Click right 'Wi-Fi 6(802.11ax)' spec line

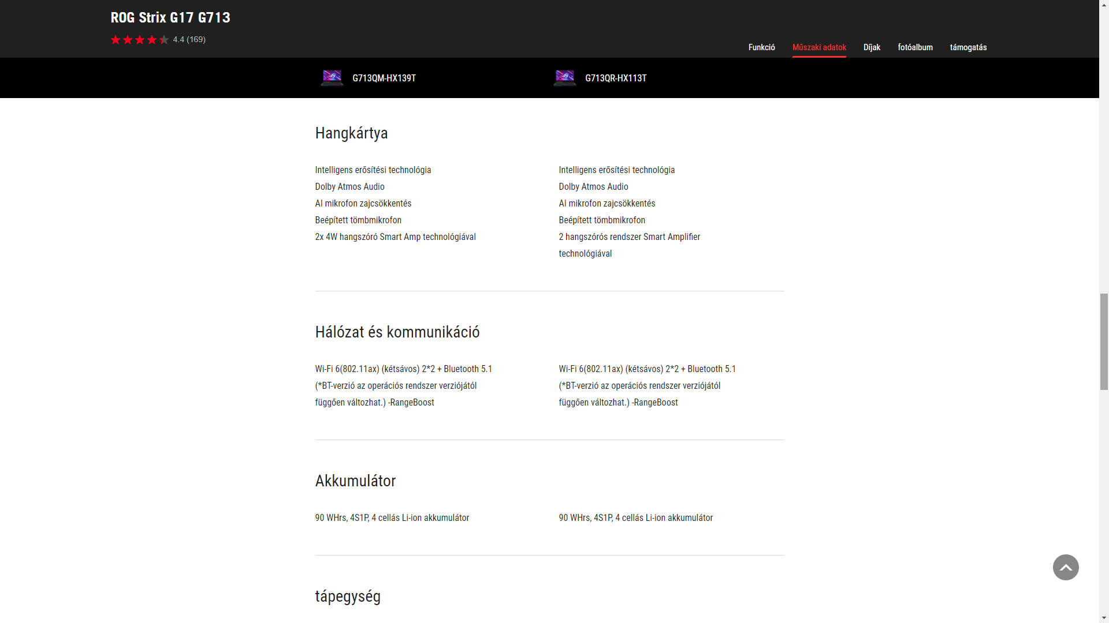[647, 369]
